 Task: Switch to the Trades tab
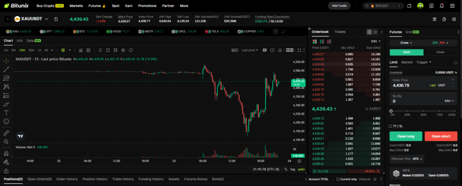click(x=340, y=32)
